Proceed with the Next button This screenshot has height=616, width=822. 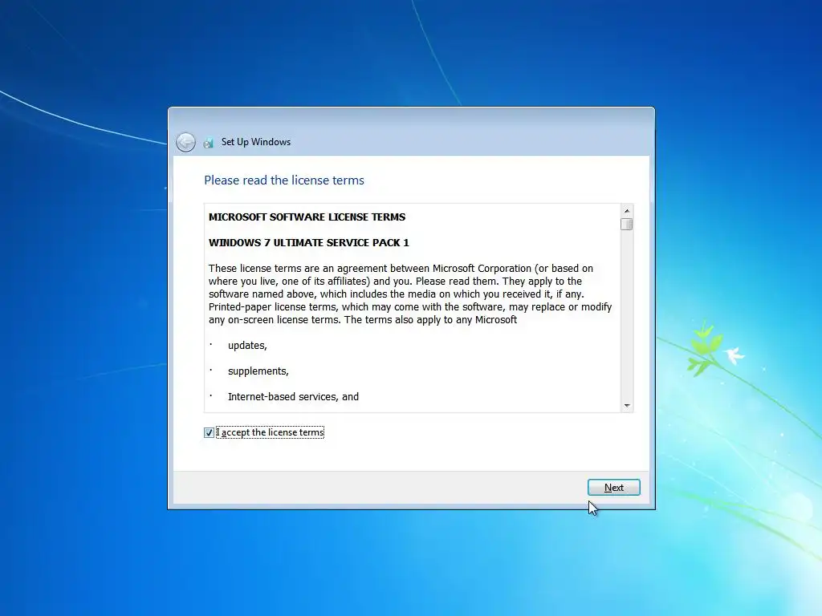click(614, 488)
